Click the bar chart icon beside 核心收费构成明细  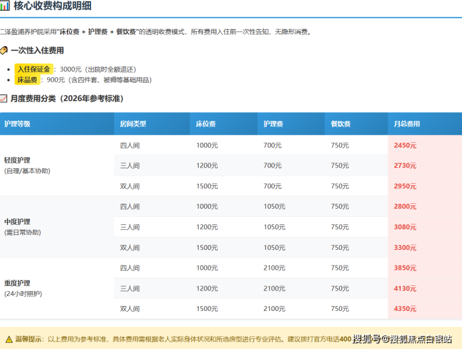pyautogui.click(x=4, y=7)
